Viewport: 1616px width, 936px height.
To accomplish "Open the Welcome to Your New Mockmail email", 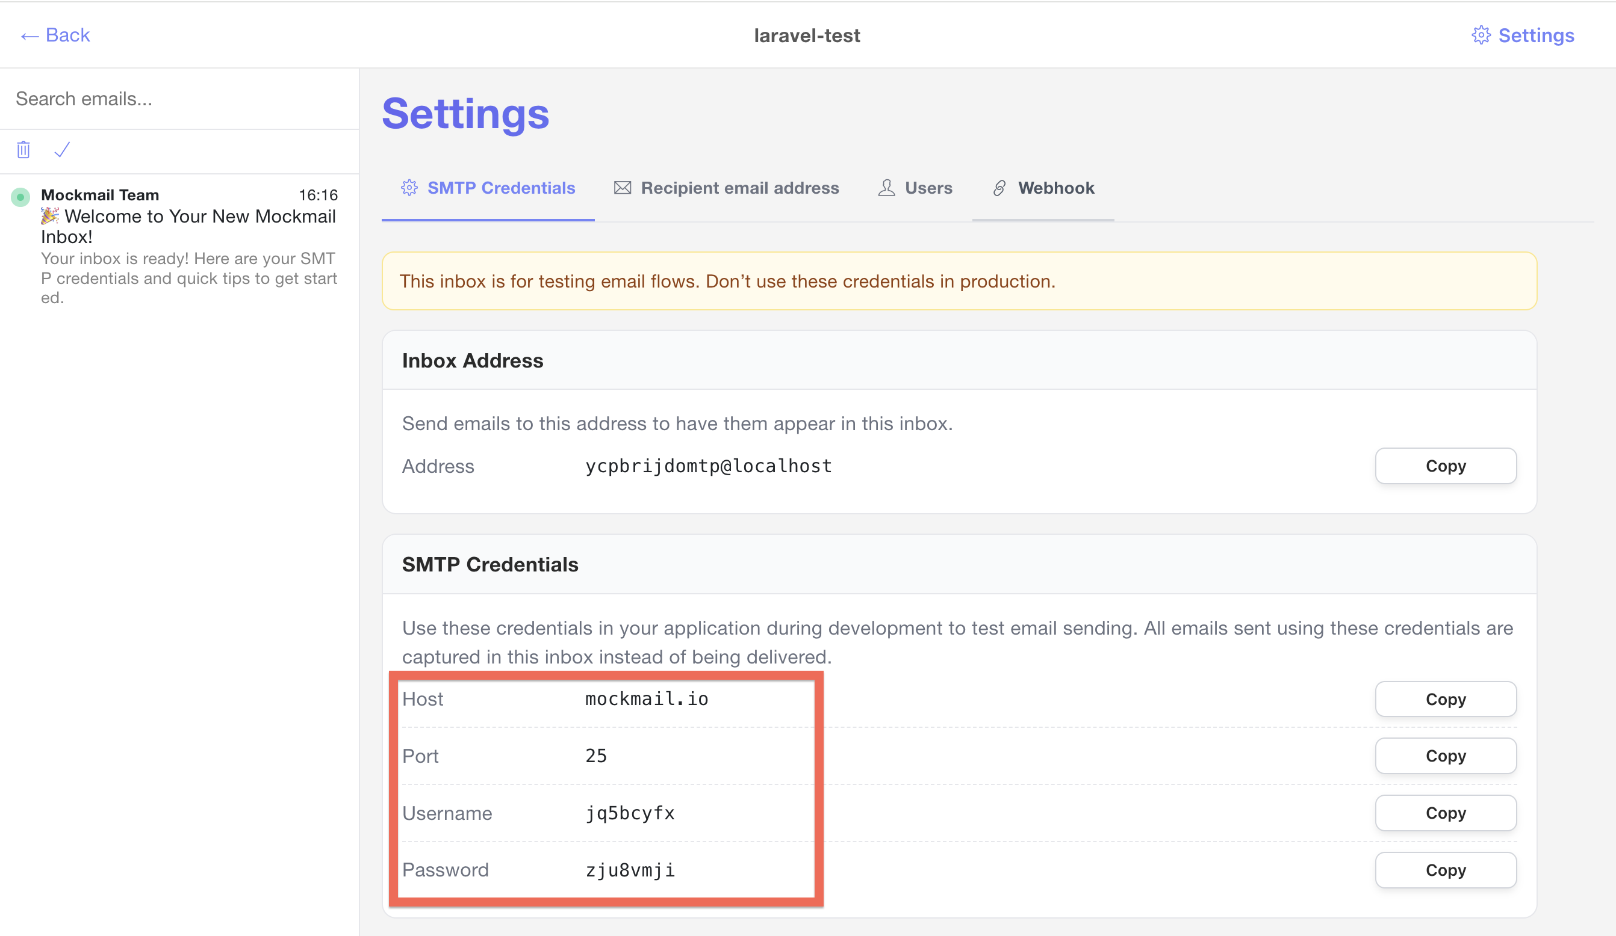I will (x=188, y=226).
